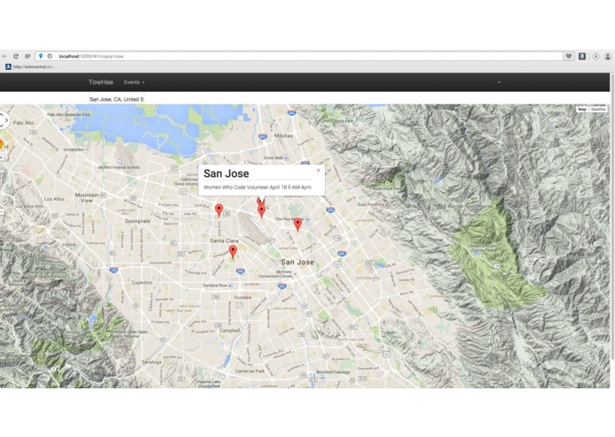Select the red marker below Santa Clara label
The image size is (615, 437).
coord(233,251)
